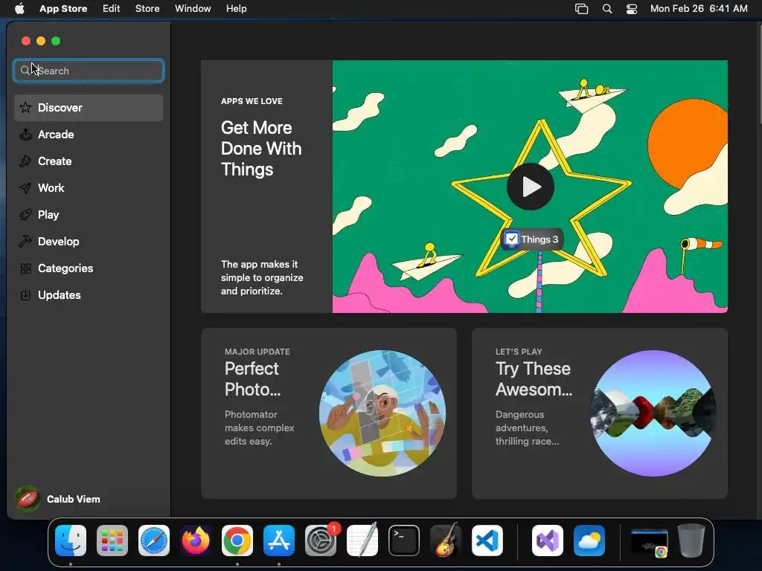Open Control Center in menu bar
762x571 pixels.
(631, 9)
